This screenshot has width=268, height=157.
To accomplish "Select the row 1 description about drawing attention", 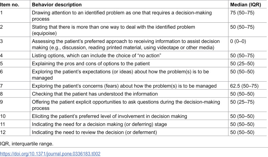I will [122, 16].
